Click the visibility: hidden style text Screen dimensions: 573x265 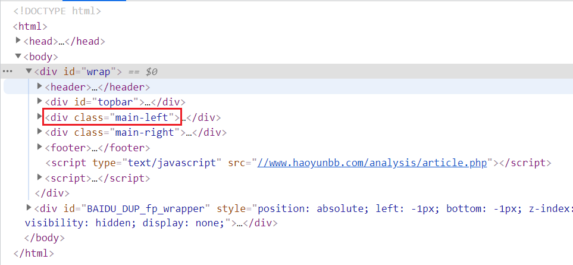(x=80, y=223)
